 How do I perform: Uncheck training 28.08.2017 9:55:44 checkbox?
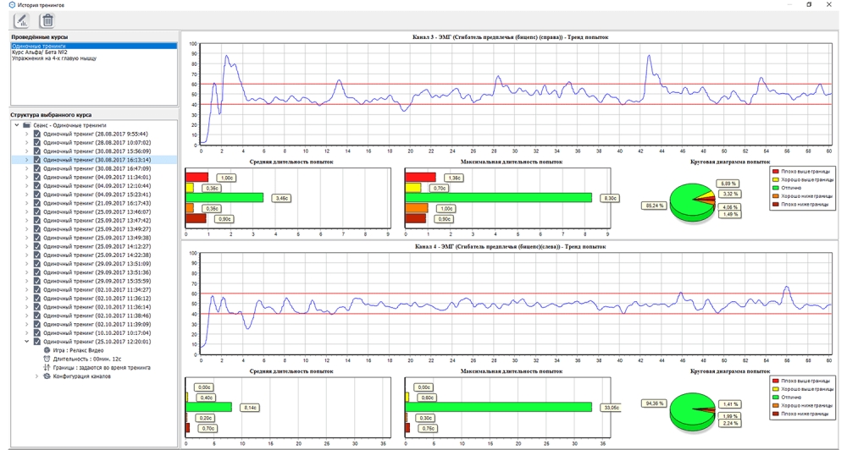coord(36,134)
